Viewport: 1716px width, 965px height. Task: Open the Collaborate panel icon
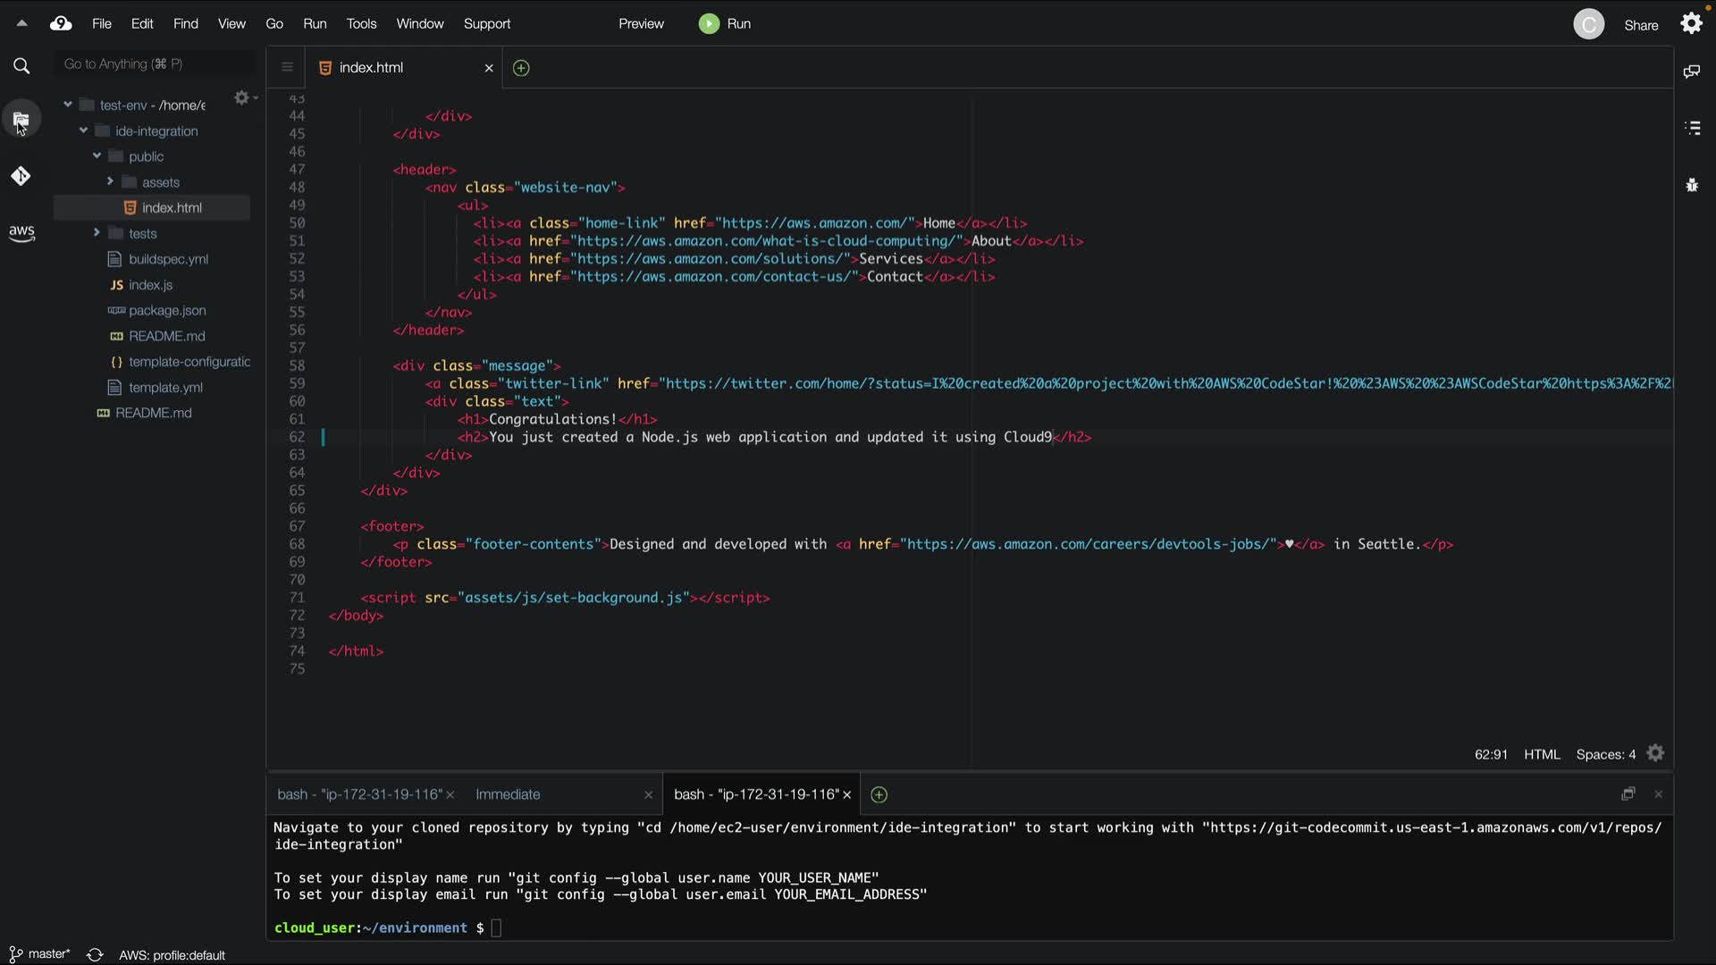tap(1691, 71)
